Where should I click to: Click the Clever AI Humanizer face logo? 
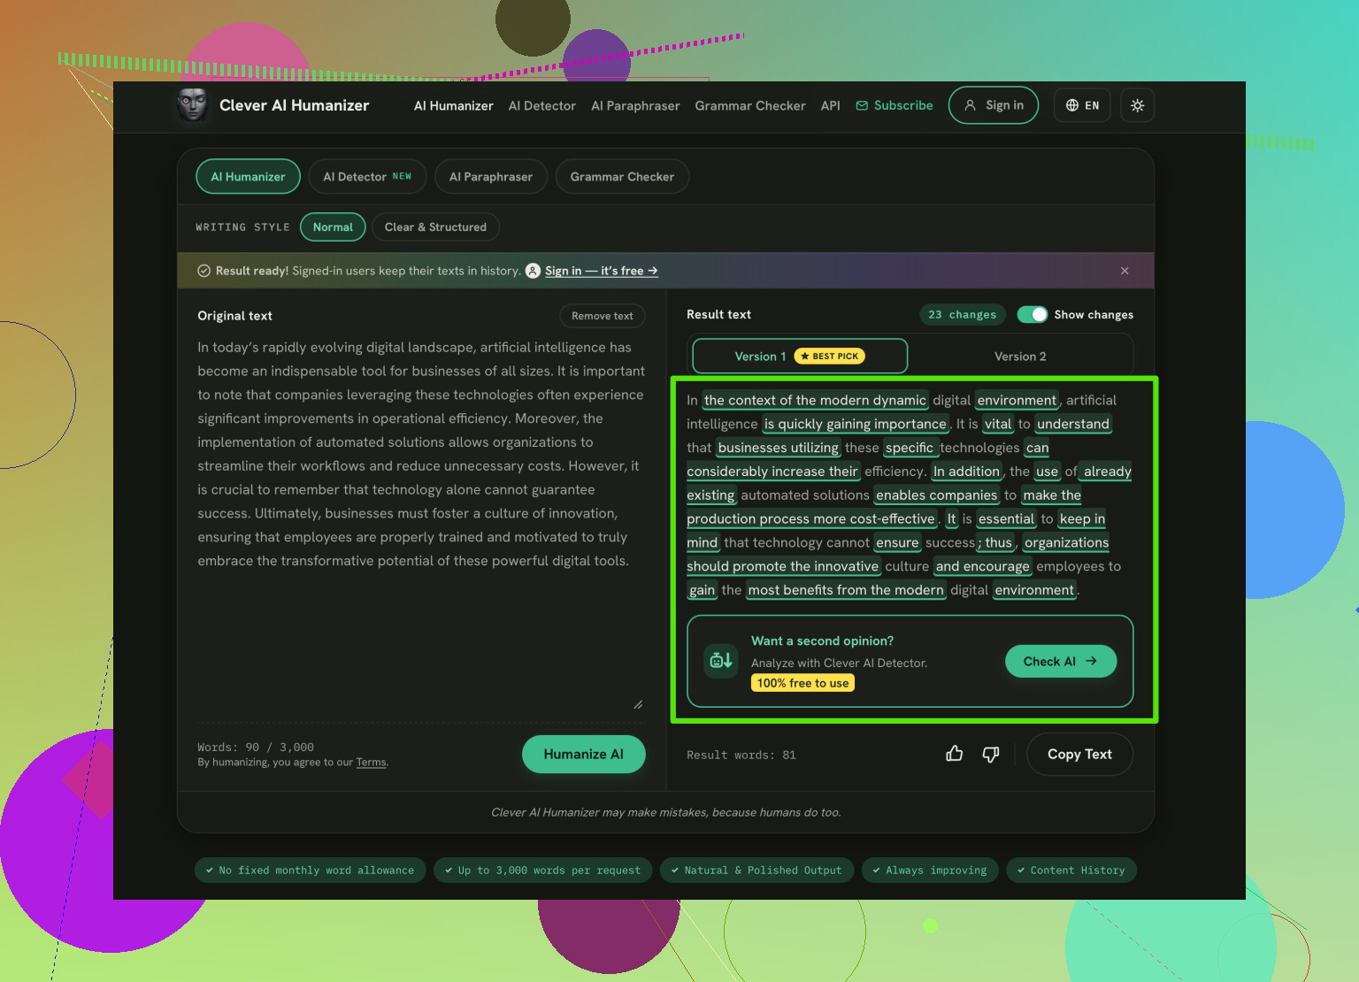coord(192,104)
